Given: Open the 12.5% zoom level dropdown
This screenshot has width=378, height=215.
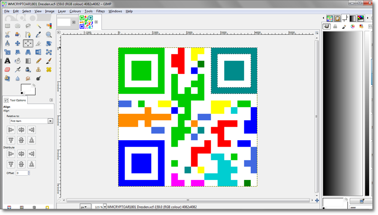Looking at the screenshot, I should 105,207.
